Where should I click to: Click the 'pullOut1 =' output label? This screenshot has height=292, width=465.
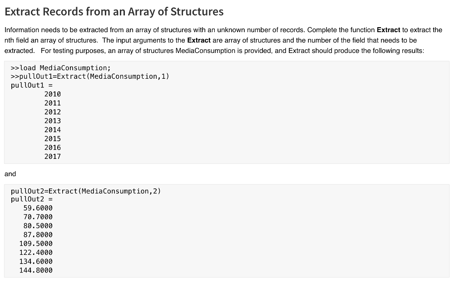coord(32,86)
